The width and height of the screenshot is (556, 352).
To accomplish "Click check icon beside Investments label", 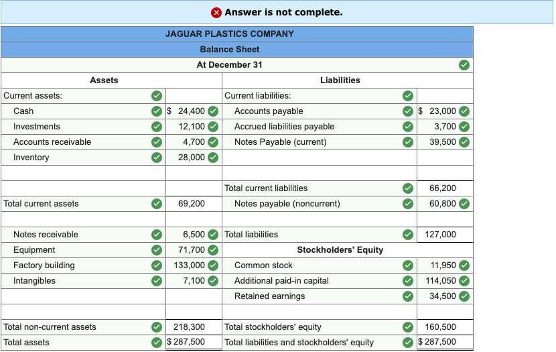I will (157, 126).
